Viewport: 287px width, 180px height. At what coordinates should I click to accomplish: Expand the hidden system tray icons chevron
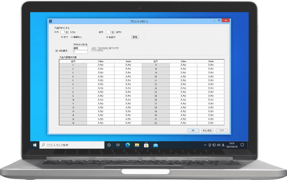point(205,145)
